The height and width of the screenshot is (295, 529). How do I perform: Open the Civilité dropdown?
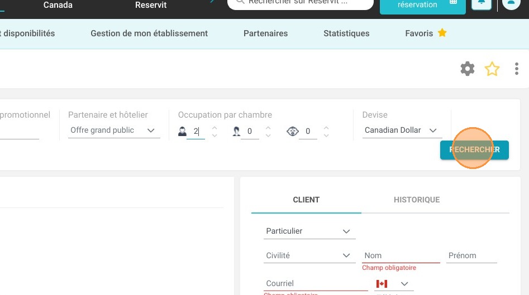pos(309,255)
